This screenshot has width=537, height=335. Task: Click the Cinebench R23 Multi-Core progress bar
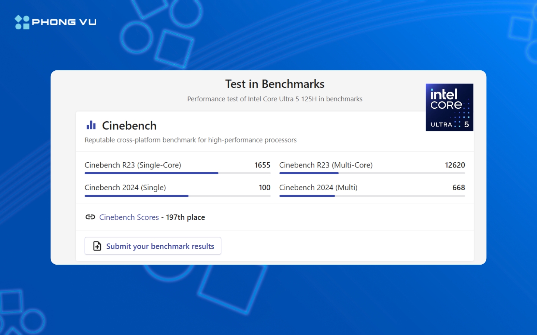pos(372,173)
